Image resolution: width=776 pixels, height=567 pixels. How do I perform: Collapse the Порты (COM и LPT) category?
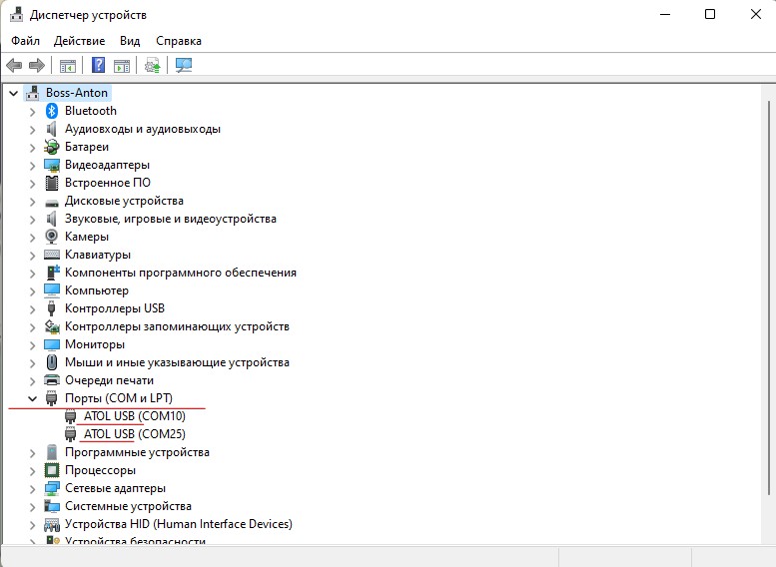(x=32, y=398)
